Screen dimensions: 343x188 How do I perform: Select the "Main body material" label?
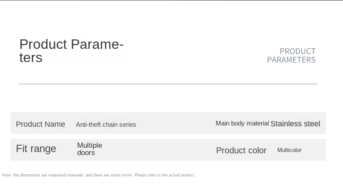(x=242, y=123)
